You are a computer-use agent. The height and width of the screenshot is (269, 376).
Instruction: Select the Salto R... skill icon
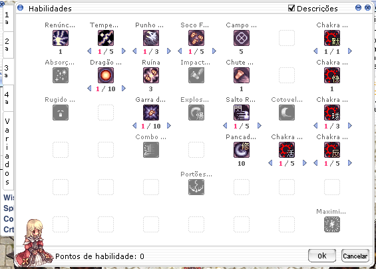(x=242, y=113)
